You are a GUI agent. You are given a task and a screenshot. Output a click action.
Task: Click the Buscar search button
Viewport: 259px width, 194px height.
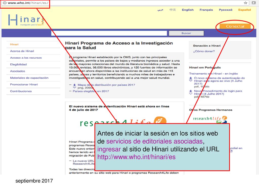(x=186, y=33)
